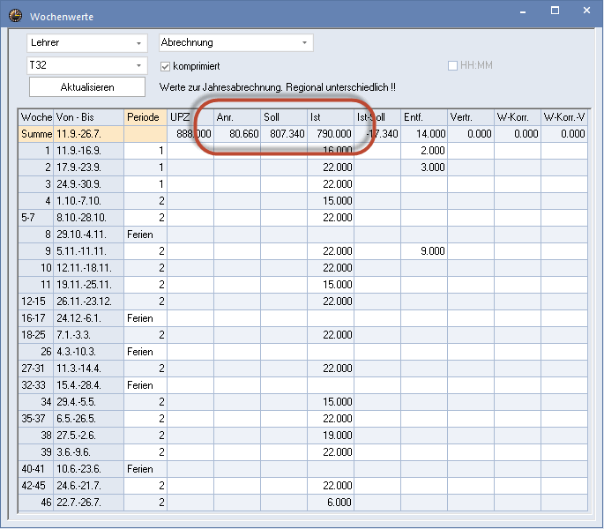Image resolution: width=604 pixels, height=529 pixels.
Task: Select the 4.3.-10.3. Ferien row
Action: [302, 352]
